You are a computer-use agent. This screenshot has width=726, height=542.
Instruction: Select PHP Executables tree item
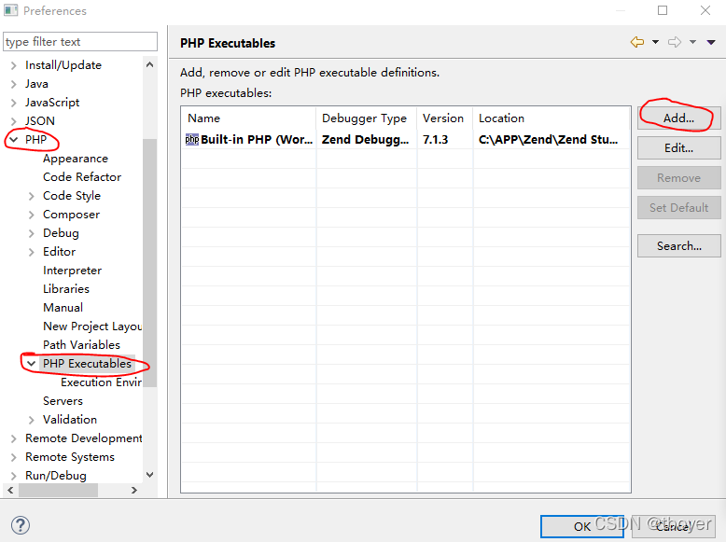click(x=87, y=363)
